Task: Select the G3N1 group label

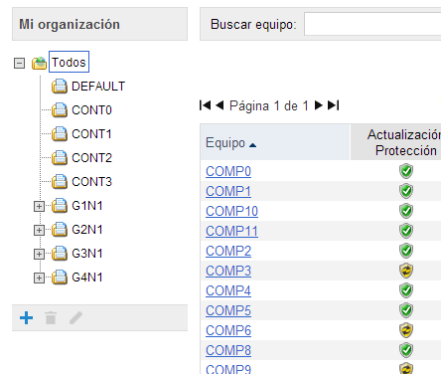Action: pos(87,254)
